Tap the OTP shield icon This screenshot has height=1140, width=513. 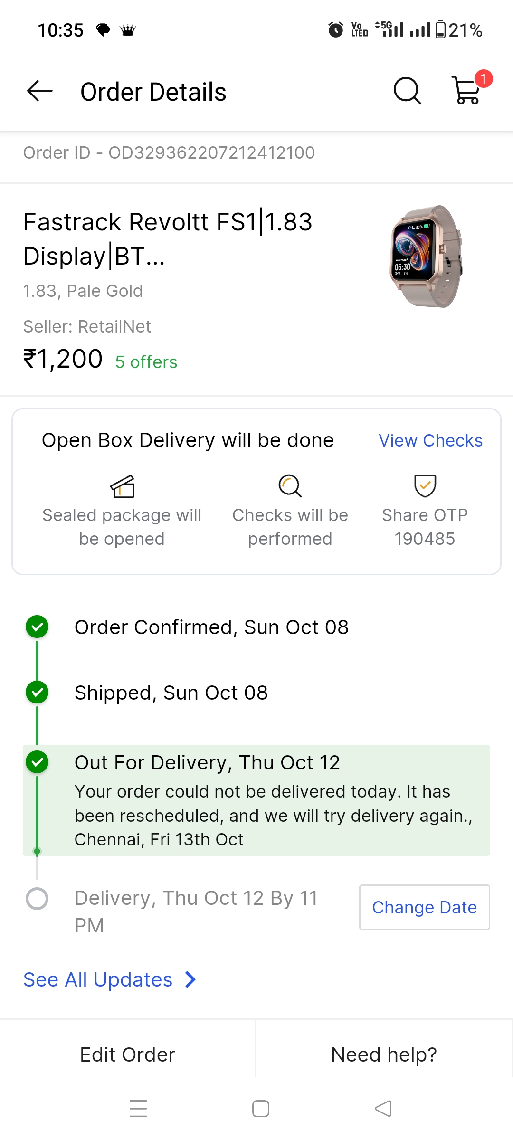[x=425, y=486]
